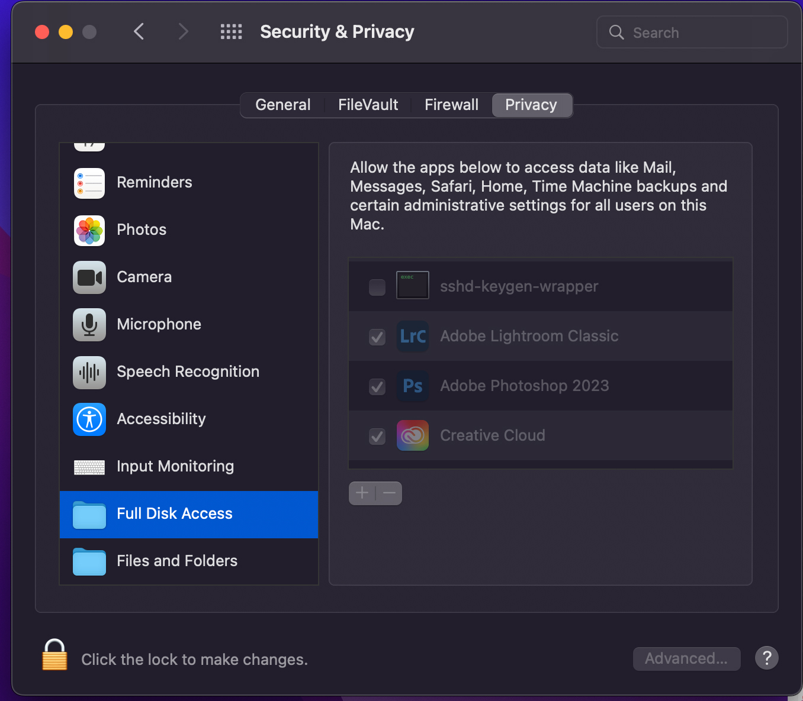Show all preferences grid icon
This screenshot has width=803, height=701.
point(231,32)
